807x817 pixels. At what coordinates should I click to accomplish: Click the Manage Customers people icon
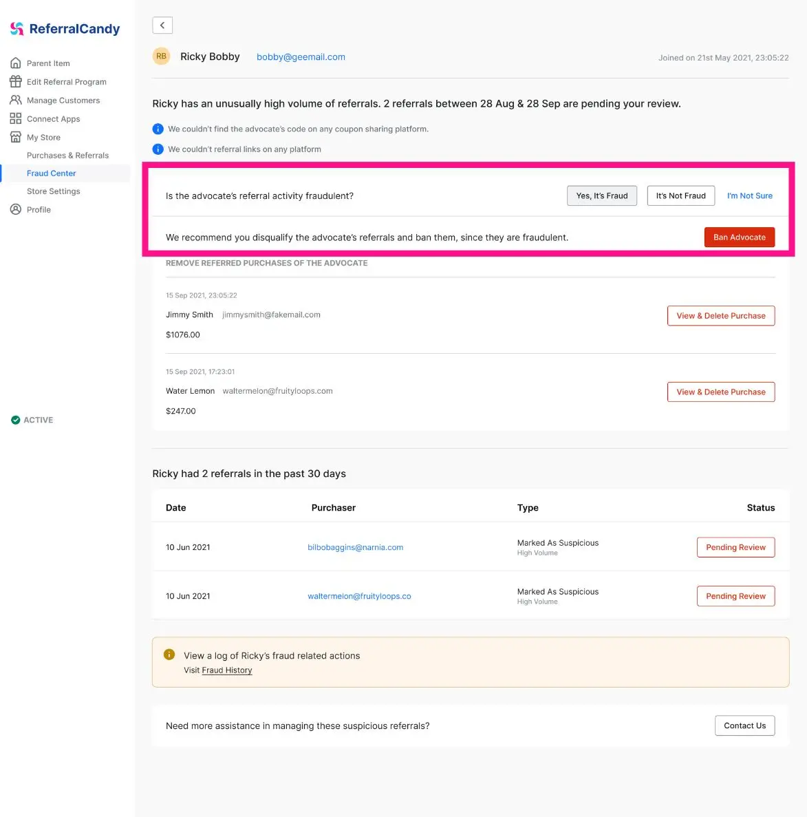[16, 100]
